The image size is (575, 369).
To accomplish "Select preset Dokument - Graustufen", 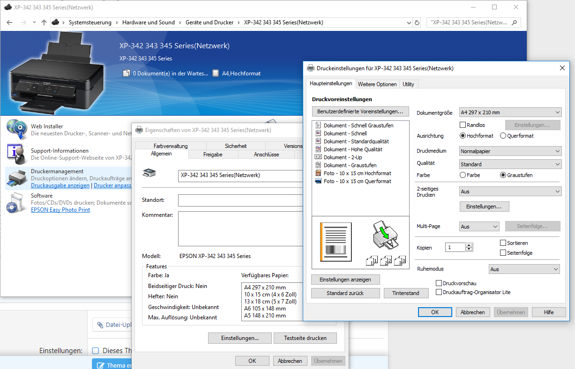I will pyautogui.click(x=346, y=165).
